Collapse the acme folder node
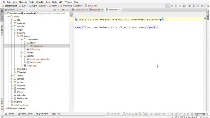Image resolution: width=210 pixels, height=118 pixels. tap(15, 33)
